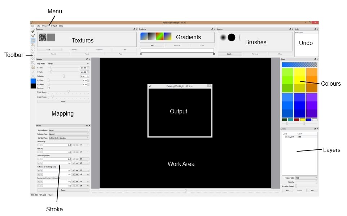347x216 pixels.
Task: Float the Colour panel
Action: (315, 59)
